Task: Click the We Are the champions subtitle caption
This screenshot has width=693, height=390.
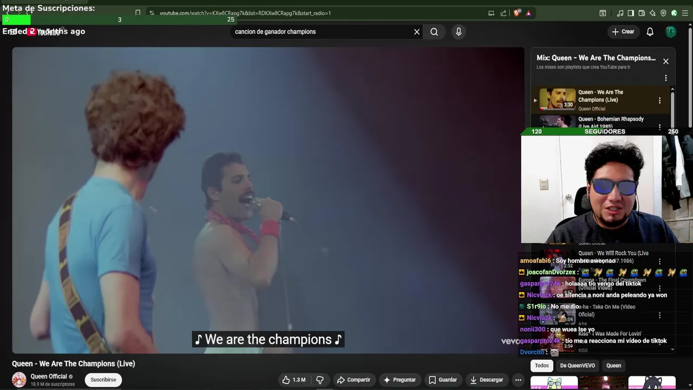Action: (x=268, y=340)
